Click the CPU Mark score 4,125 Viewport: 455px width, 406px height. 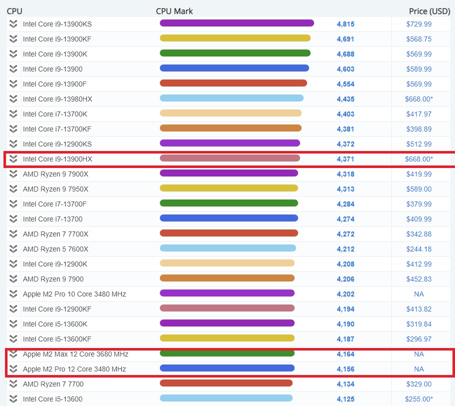pyautogui.click(x=345, y=399)
